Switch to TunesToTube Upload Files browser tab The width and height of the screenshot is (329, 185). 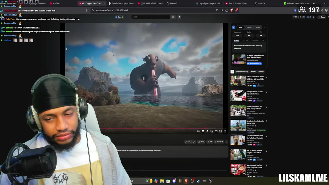(121, 3)
